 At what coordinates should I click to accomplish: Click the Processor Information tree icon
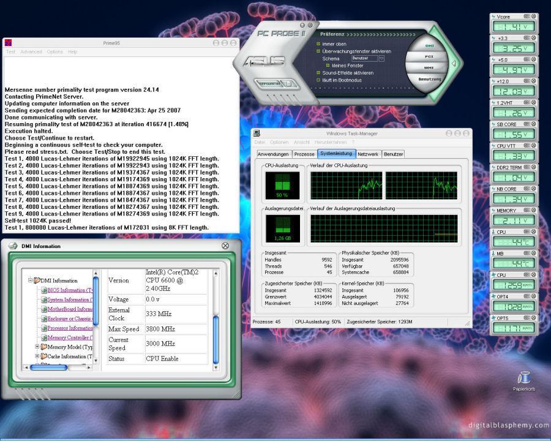(44, 328)
